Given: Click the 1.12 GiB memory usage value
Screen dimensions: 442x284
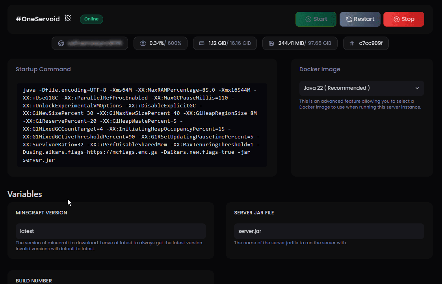Looking at the screenshot, I should (217, 43).
